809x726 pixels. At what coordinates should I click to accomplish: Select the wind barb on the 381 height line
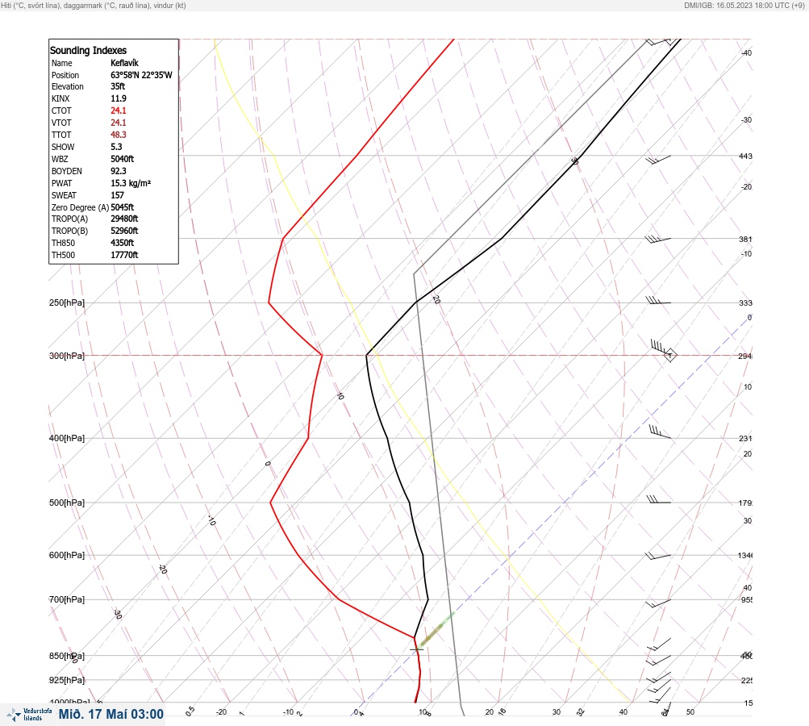pyautogui.click(x=658, y=239)
